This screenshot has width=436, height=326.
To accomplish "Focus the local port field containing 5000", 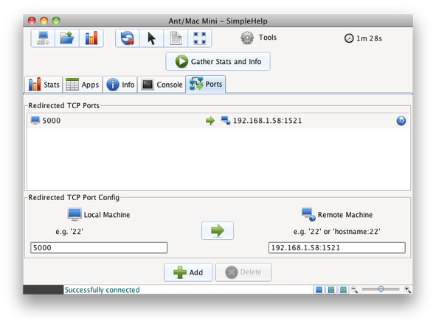I will 99,248.
